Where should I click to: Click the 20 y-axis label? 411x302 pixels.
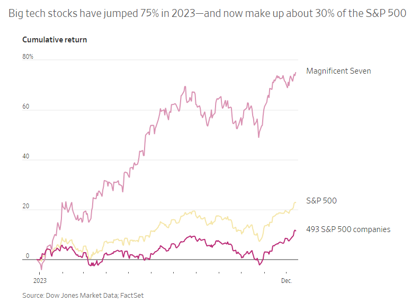[25, 206]
